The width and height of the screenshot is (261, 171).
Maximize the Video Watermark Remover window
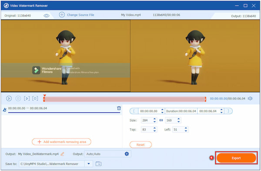(245, 6)
